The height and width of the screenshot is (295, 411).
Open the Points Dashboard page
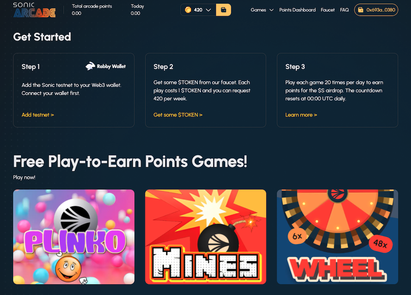point(297,10)
